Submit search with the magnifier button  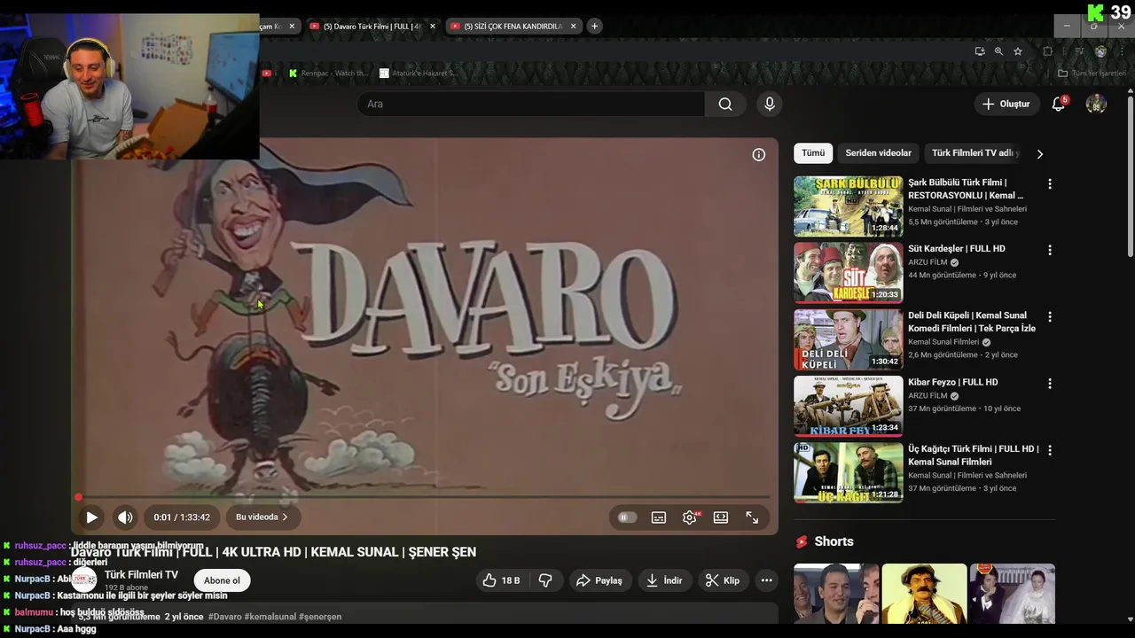pyautogui.click(x=725, y=104)
